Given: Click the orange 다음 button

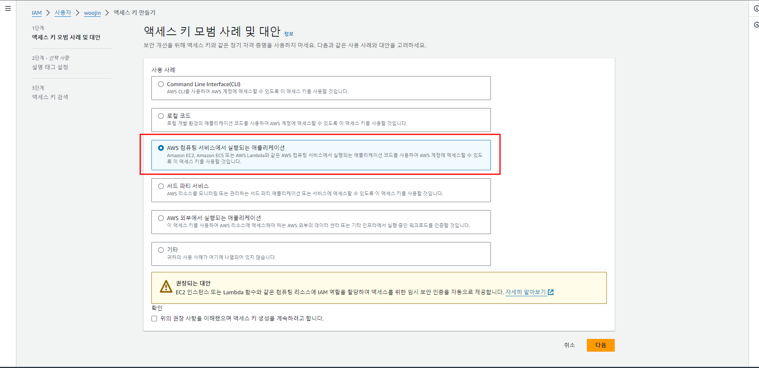Looking at the screenshot, I should (600, 345).
